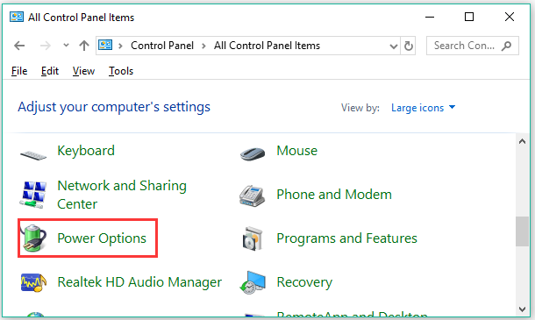Click Realtek HD Audio Manager link
The width and height of the screenshot is (535, 320).
pos(139,282)
